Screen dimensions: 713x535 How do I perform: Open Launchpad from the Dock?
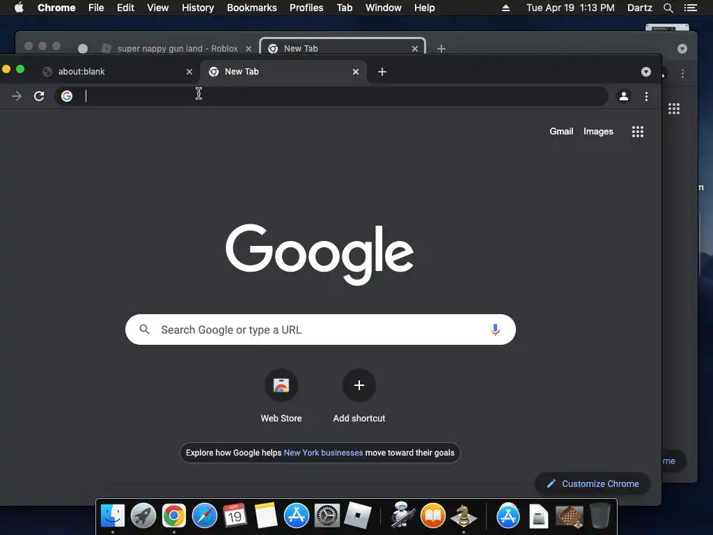click(x=143, y=516)
